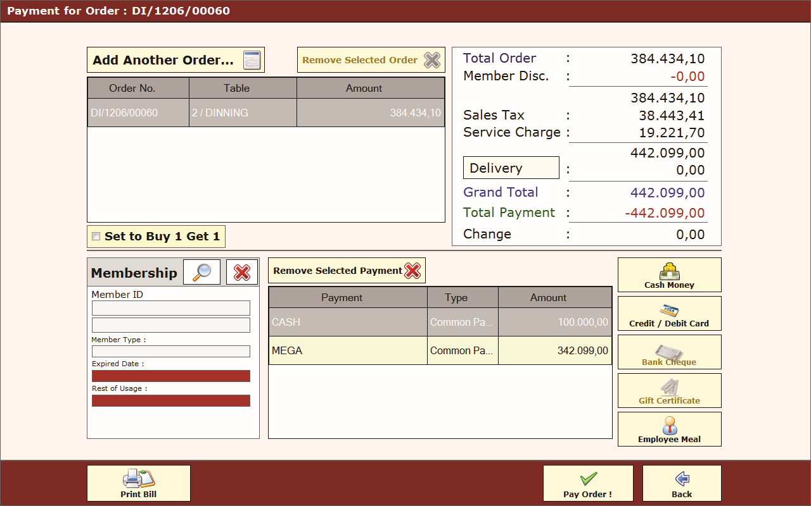Click the Grand Total value 442.099,00
The image size is (811, 506).
click(667, 193)
